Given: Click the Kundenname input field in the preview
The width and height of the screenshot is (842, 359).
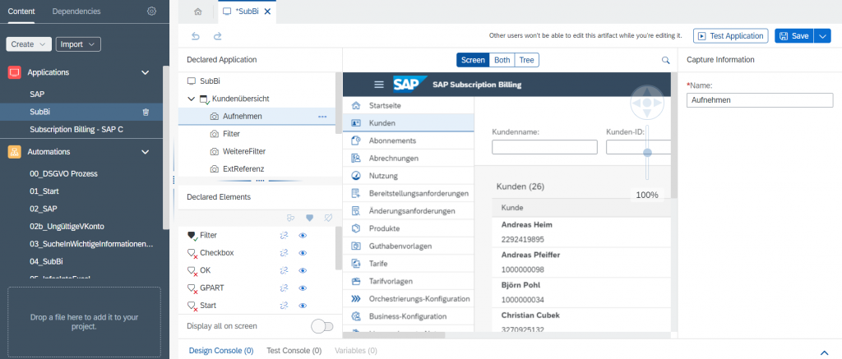Looking at the screenshot, I should [x=544, y=147].
